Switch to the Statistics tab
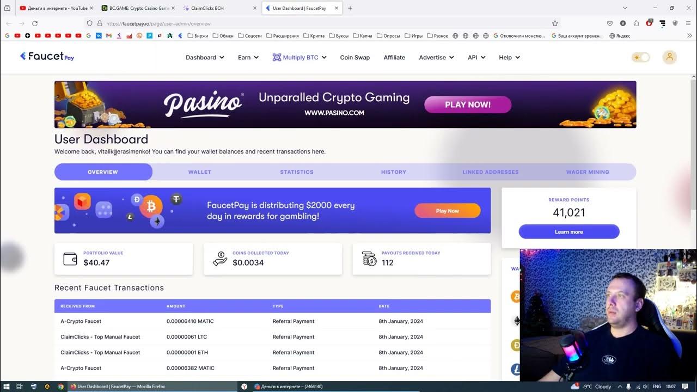 [297, 172]
